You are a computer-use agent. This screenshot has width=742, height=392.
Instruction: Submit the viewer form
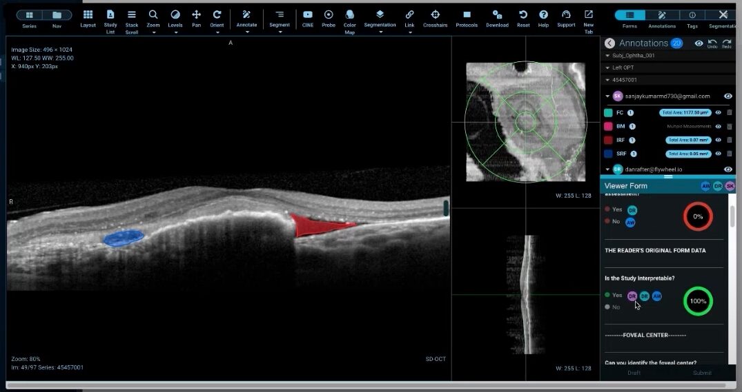[702, 373]
